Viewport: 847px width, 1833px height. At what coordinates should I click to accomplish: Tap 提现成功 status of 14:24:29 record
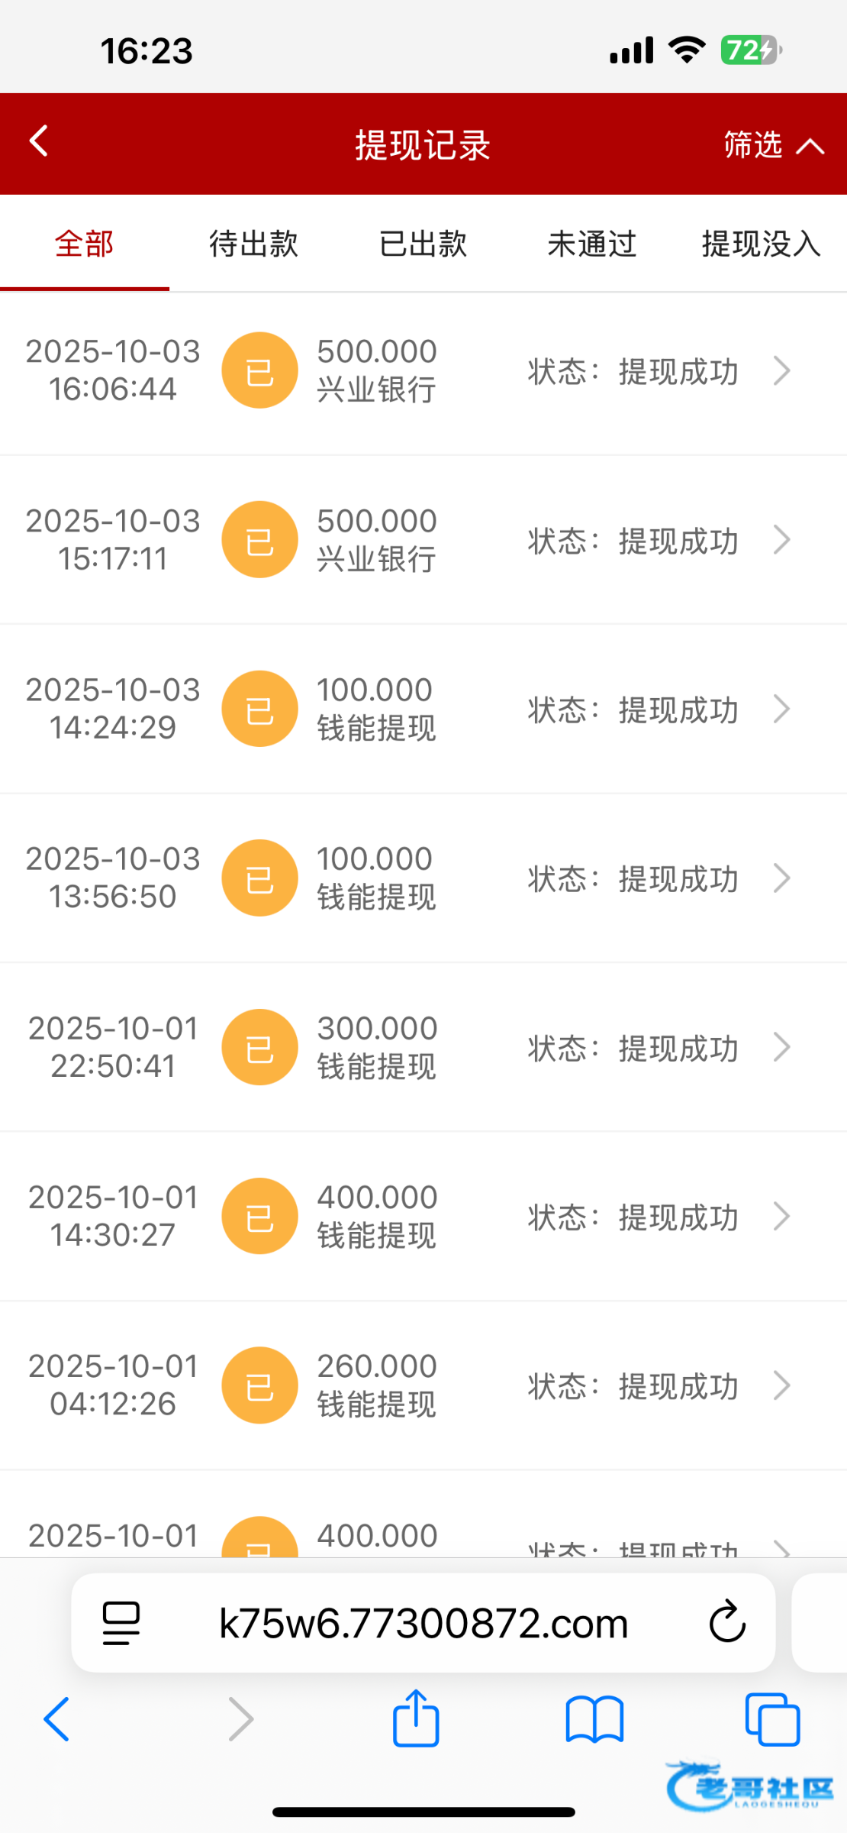tap(678, 710)
